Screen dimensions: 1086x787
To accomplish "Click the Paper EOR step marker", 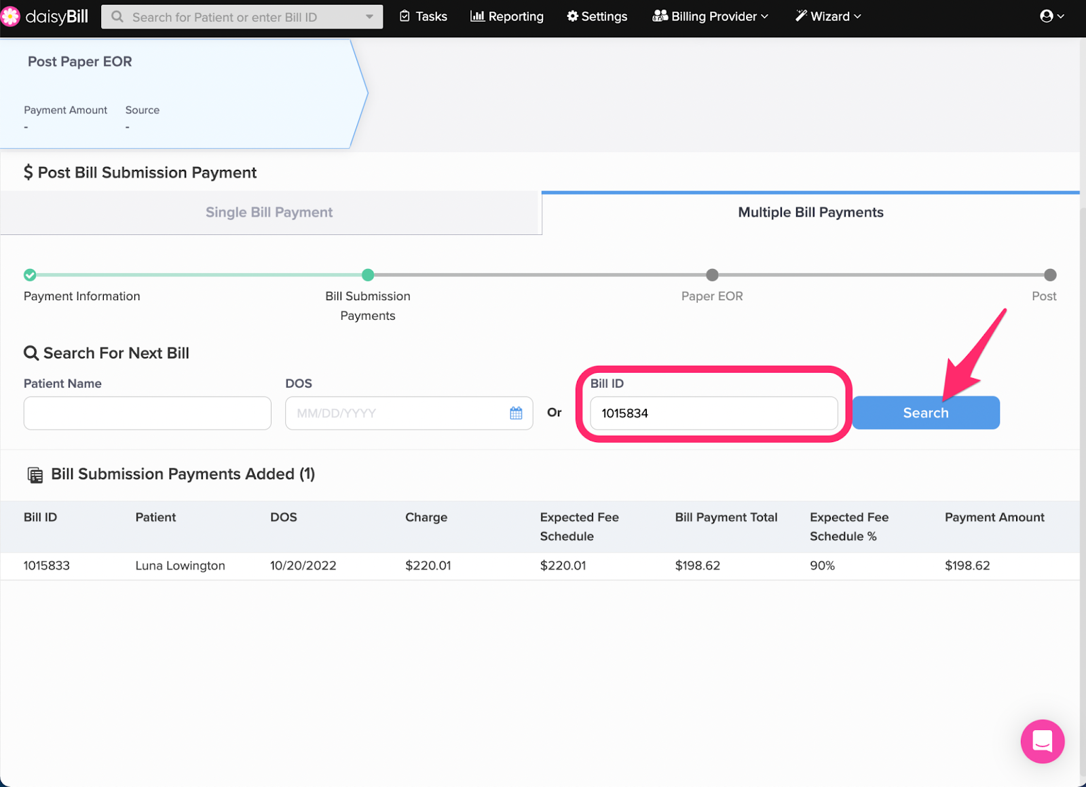I will [712, 275].
